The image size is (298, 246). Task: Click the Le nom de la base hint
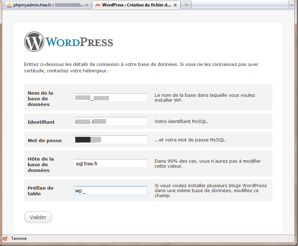point(205,97)
